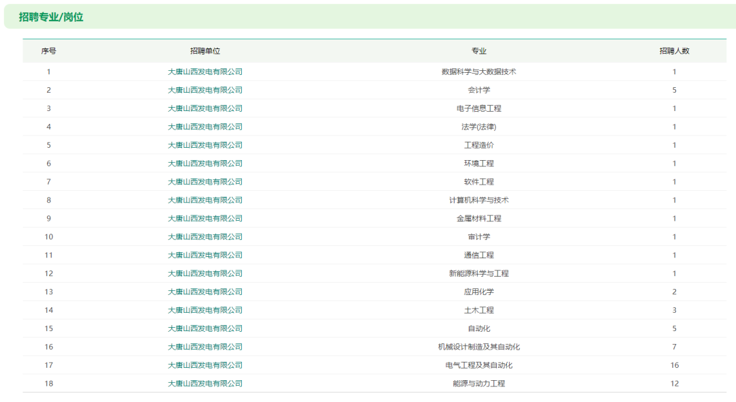Screen dimensions: 736x402
Task: Select the 审计学 major cell
Action: click(479, 236)
